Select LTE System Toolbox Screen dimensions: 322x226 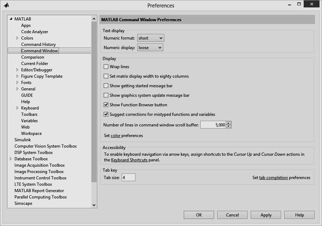(x=33, y=184)
